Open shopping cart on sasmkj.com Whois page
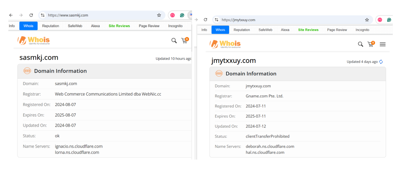 pos(184,41)
